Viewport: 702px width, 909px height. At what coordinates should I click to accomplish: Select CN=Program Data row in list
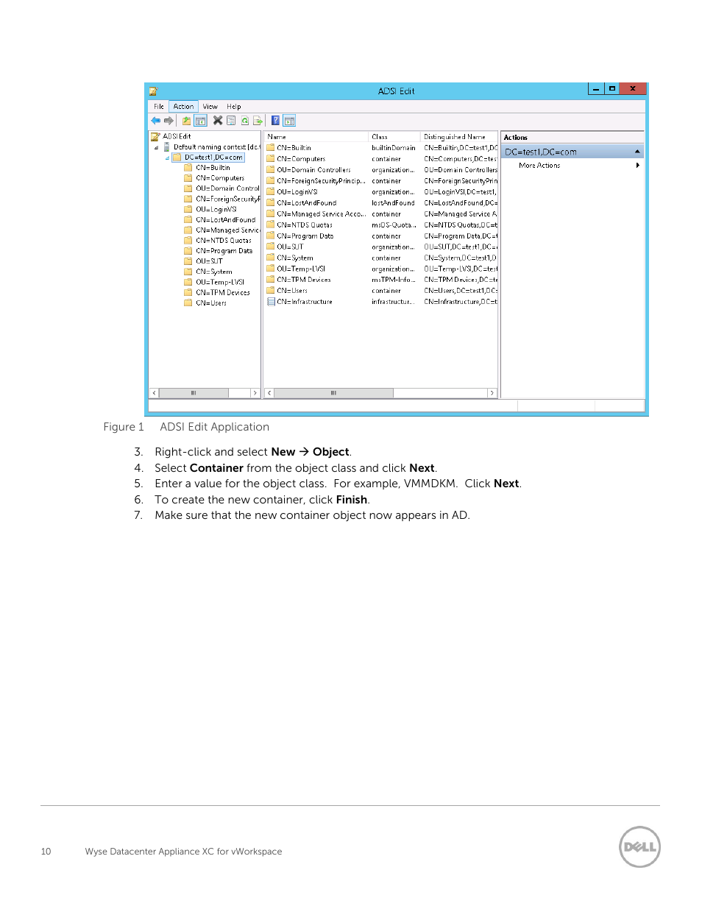coord(381,236)
